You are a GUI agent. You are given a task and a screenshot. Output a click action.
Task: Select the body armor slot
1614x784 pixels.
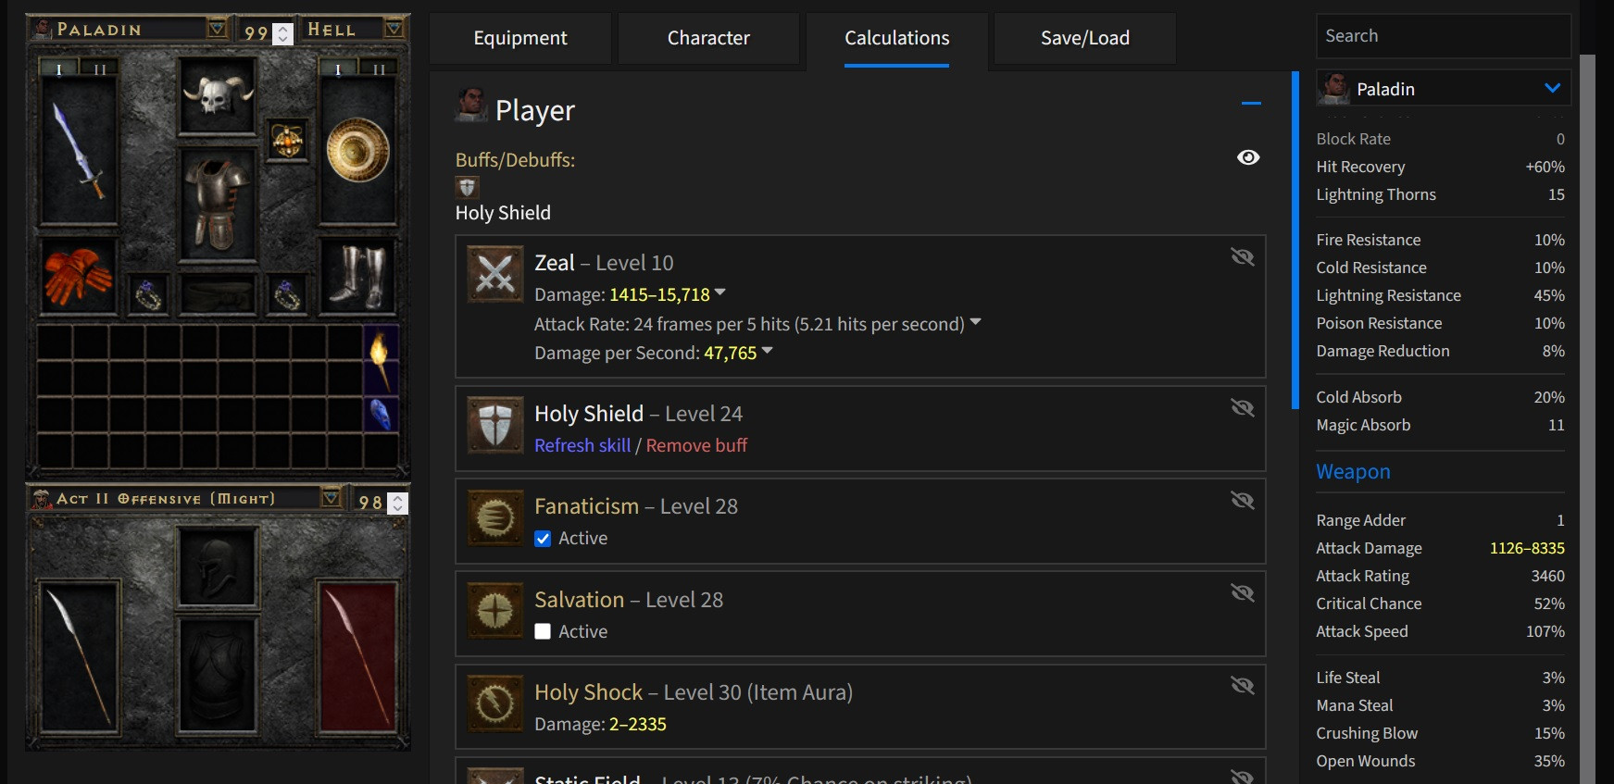pos(218,204)
